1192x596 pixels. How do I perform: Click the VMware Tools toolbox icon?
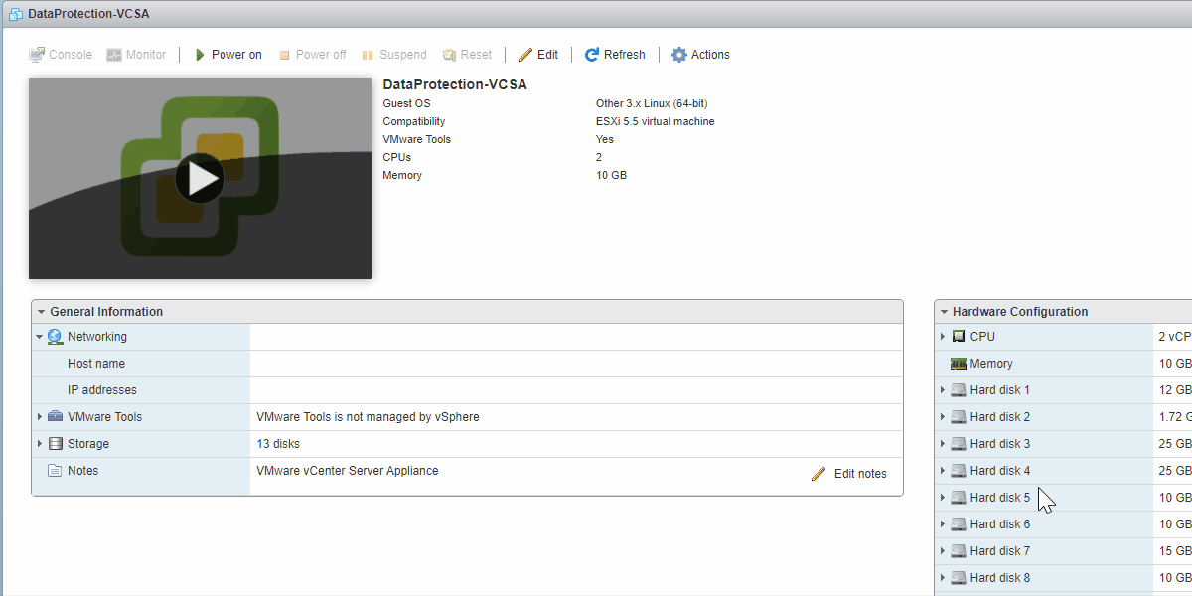55,417
